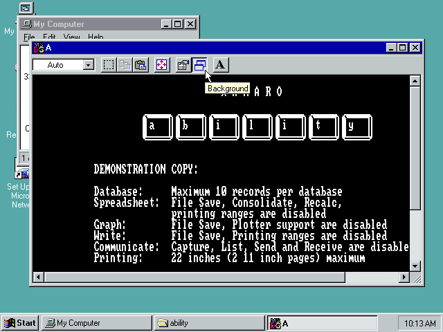Click the 'Maximum 10 records per database' line

click(257, 192)
